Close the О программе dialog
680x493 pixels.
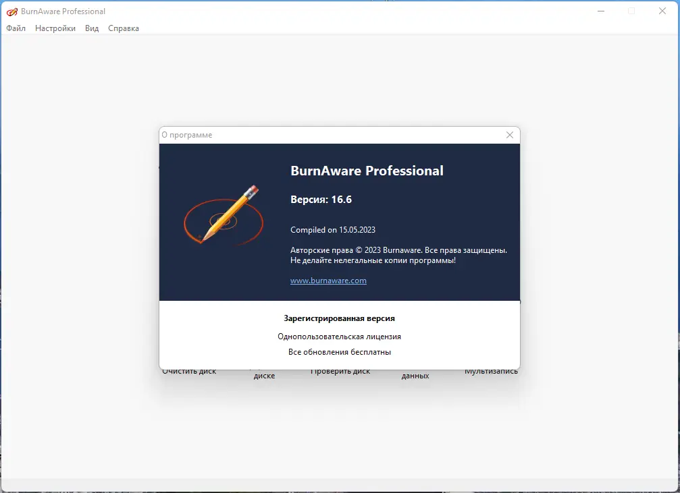[x=510, y=135]
